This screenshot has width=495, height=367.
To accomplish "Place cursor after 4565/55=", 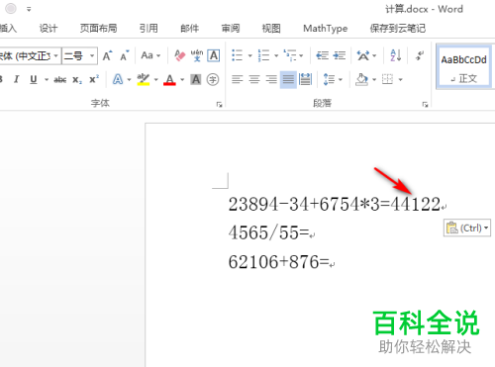I will pyautogui.click(x=310, y=232).
